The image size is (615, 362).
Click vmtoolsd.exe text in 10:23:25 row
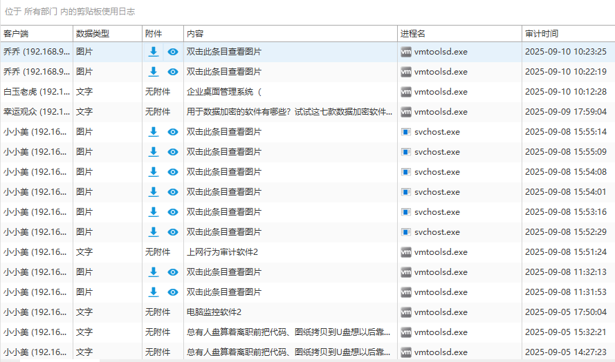click(x=441, y=52)
